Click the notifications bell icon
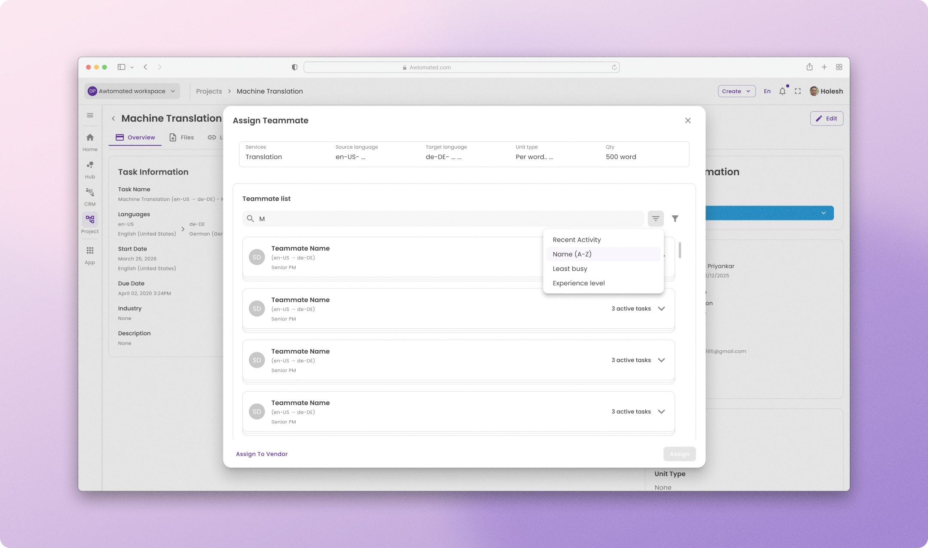The width and height of the screenshot is (928, 548). [782, 91]
